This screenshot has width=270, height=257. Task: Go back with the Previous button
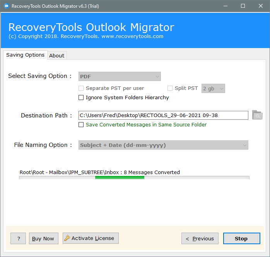click(200, 238)
